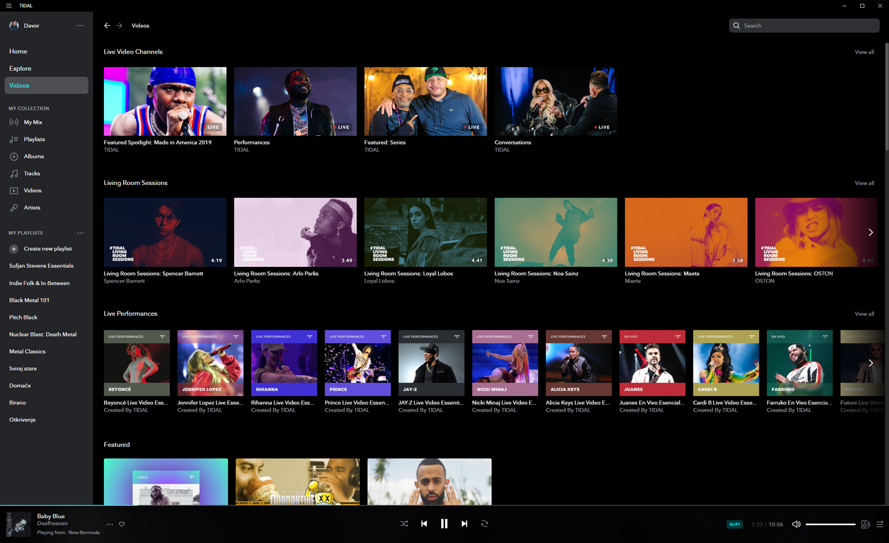Open Sviraj stare playlist
The image size is (889, 543).
click(23, 368)
